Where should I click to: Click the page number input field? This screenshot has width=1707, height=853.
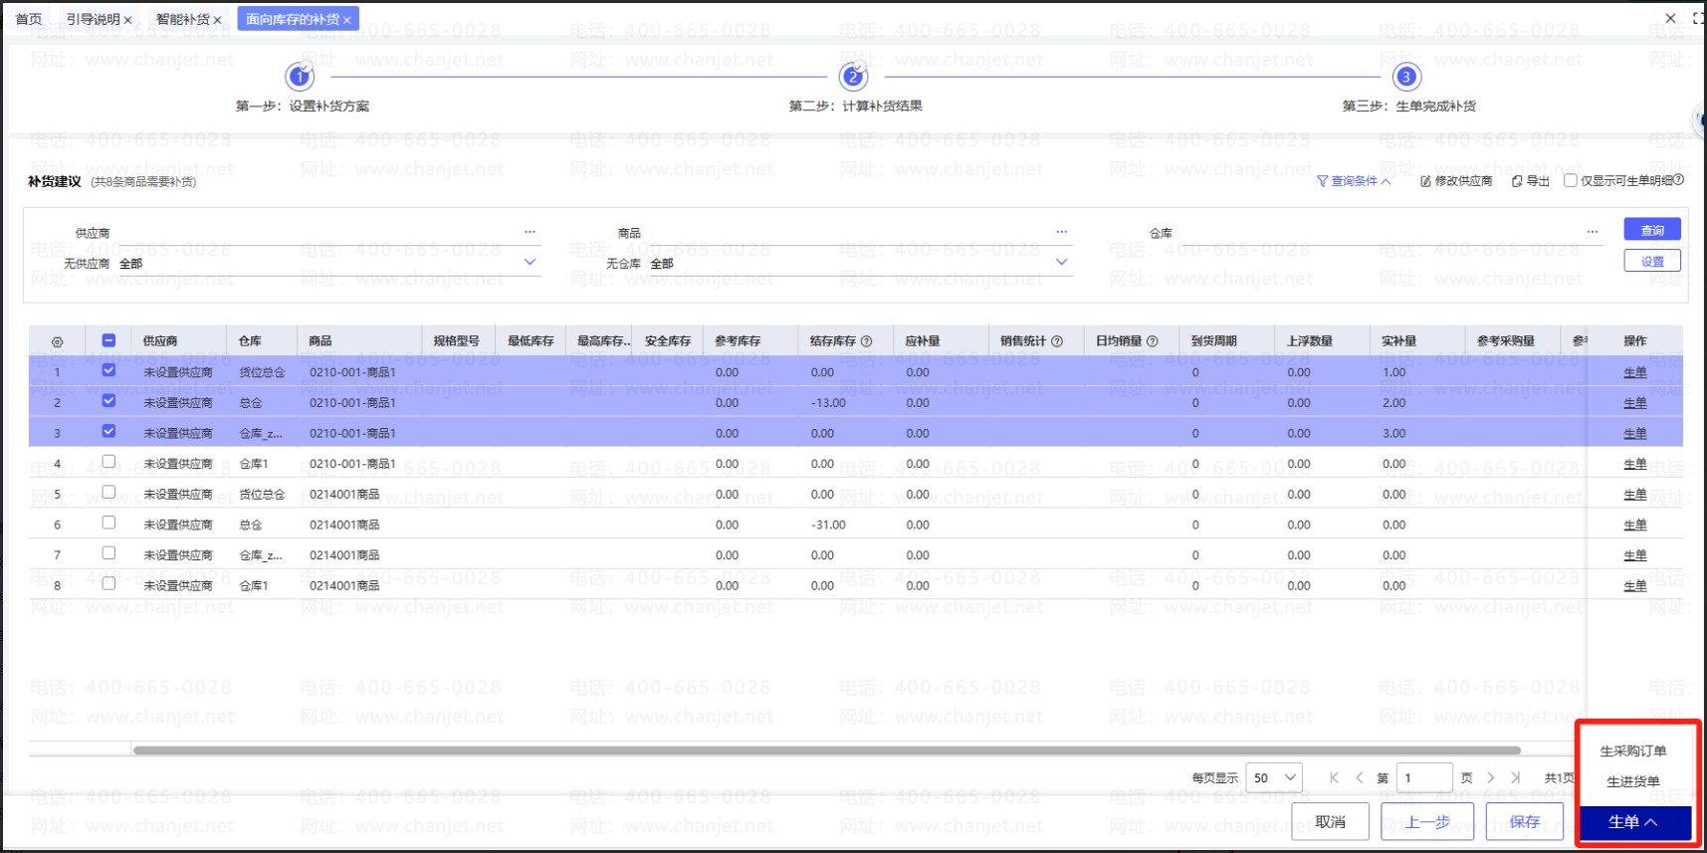tap(1423, 777)
